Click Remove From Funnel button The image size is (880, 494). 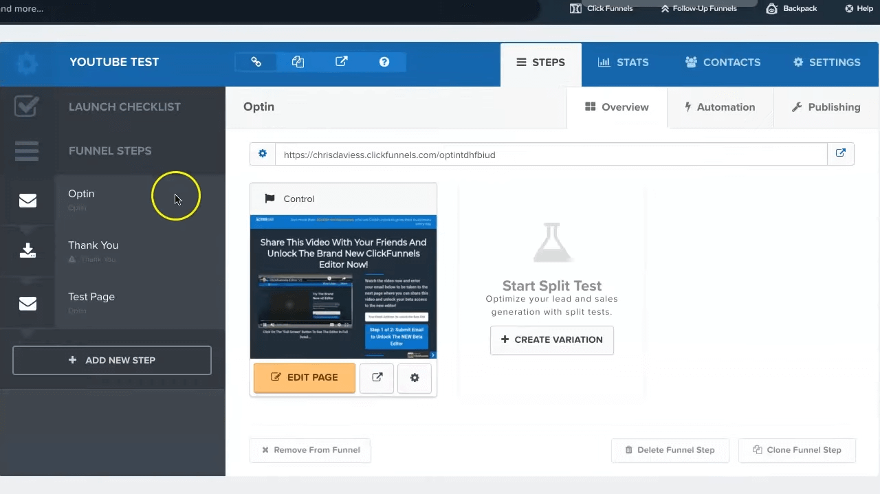[310, 450]
